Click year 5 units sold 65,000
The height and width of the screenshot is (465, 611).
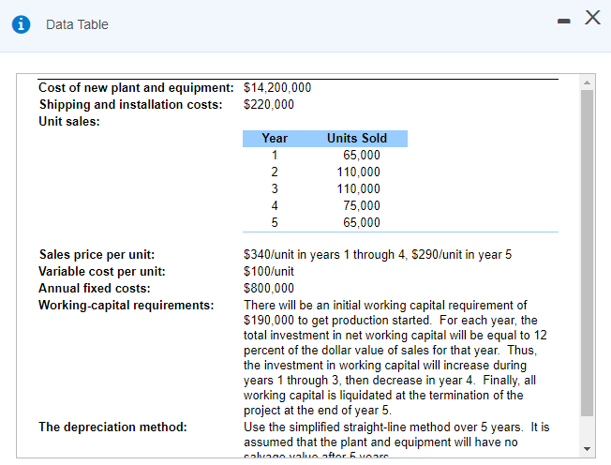pos(361,222)
